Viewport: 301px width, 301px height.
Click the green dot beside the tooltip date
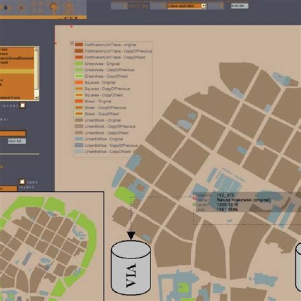(194, 204)
